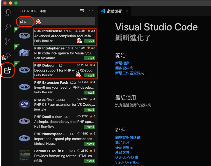211x166 pixels.
Task: Click the Format HTML in PHP thumbnail
Action: 25,155
